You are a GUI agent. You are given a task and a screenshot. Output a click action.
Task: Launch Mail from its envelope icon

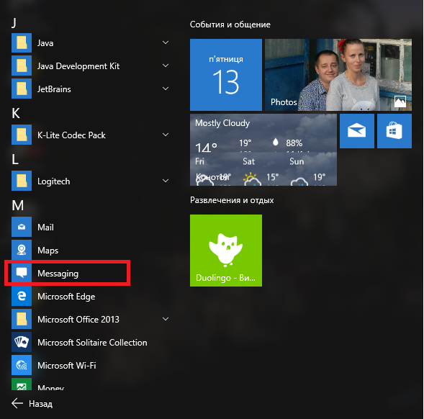(x=22, y=227)
